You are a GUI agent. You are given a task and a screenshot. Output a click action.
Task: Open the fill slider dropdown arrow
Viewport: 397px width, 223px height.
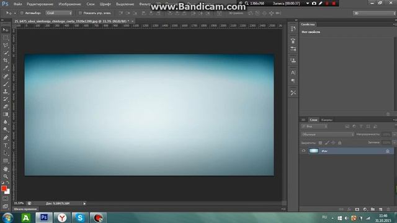395,143
